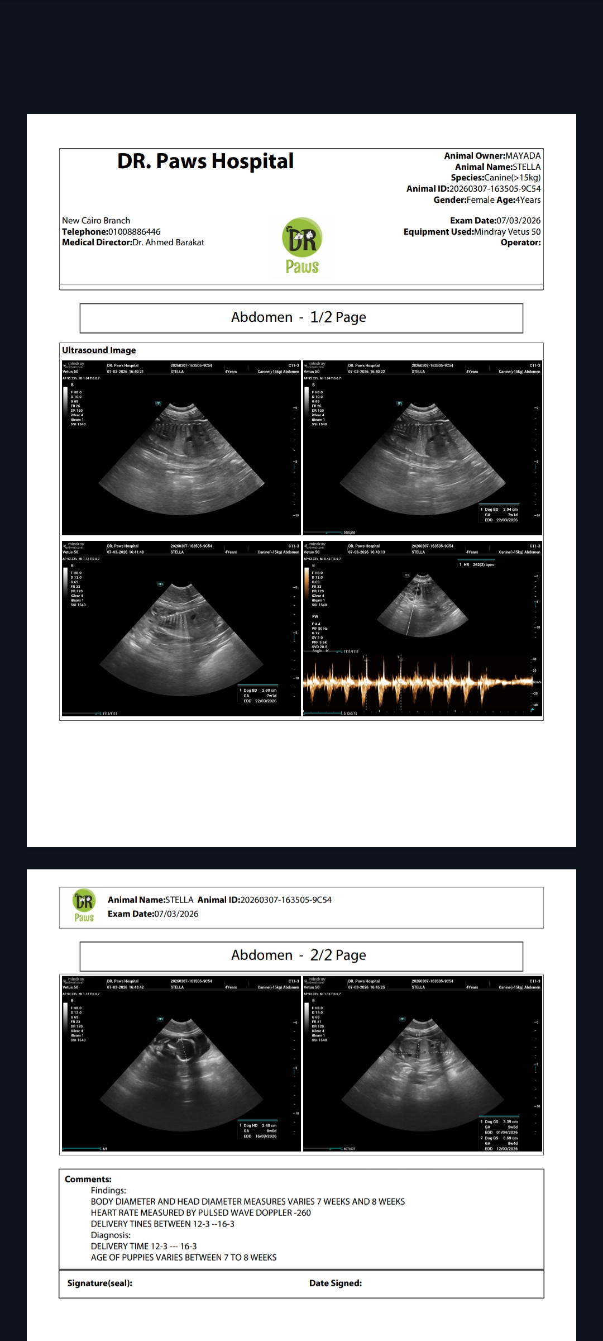Select the ultrasound showing Dog BD 2.99 cm
The height and width of the screenshot is (1341, 603).
pyautogui.click(x=181, y=629)
